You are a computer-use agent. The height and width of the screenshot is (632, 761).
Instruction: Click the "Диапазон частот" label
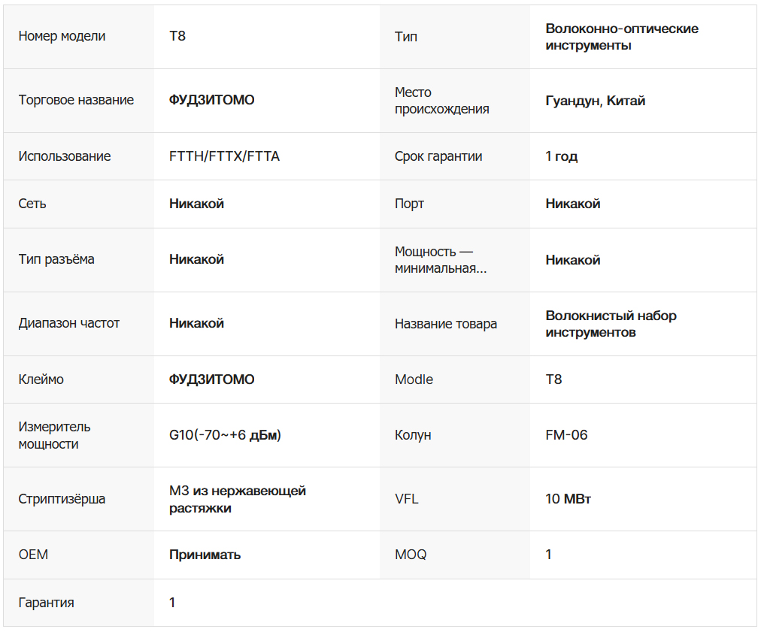(x=69, y=323)
